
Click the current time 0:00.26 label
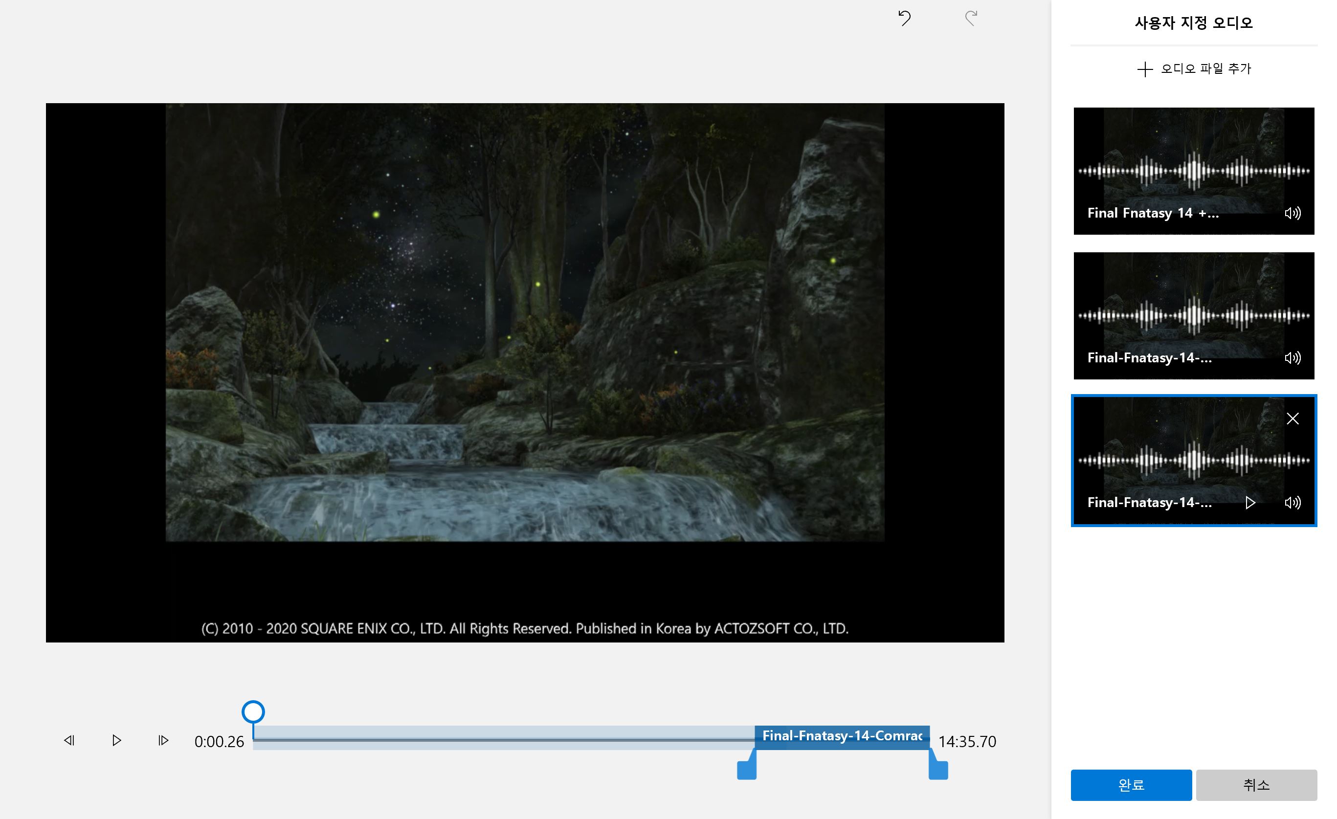coord(219,741)
